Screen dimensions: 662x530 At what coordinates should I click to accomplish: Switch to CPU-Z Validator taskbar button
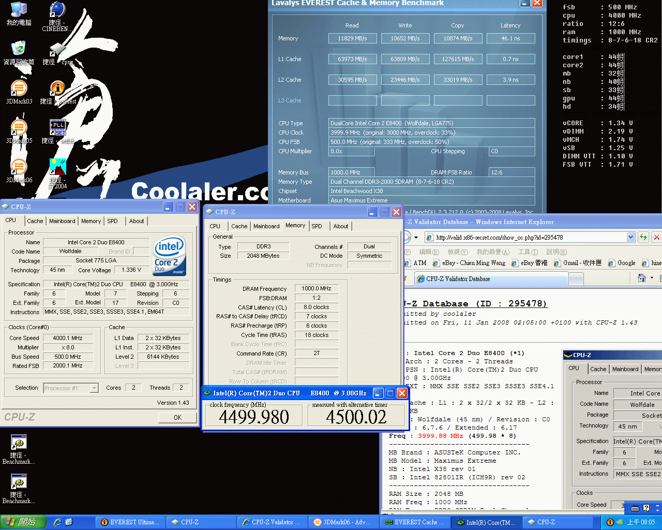tap(273, 522)
